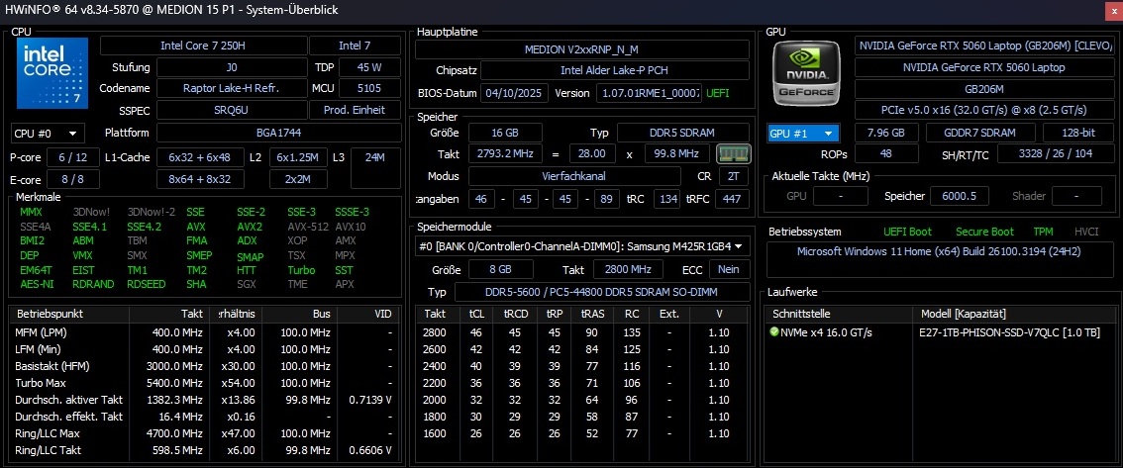Screen dimensions: 1123x468
Task: Click the TPM status label
Action: pos(1043,232)
